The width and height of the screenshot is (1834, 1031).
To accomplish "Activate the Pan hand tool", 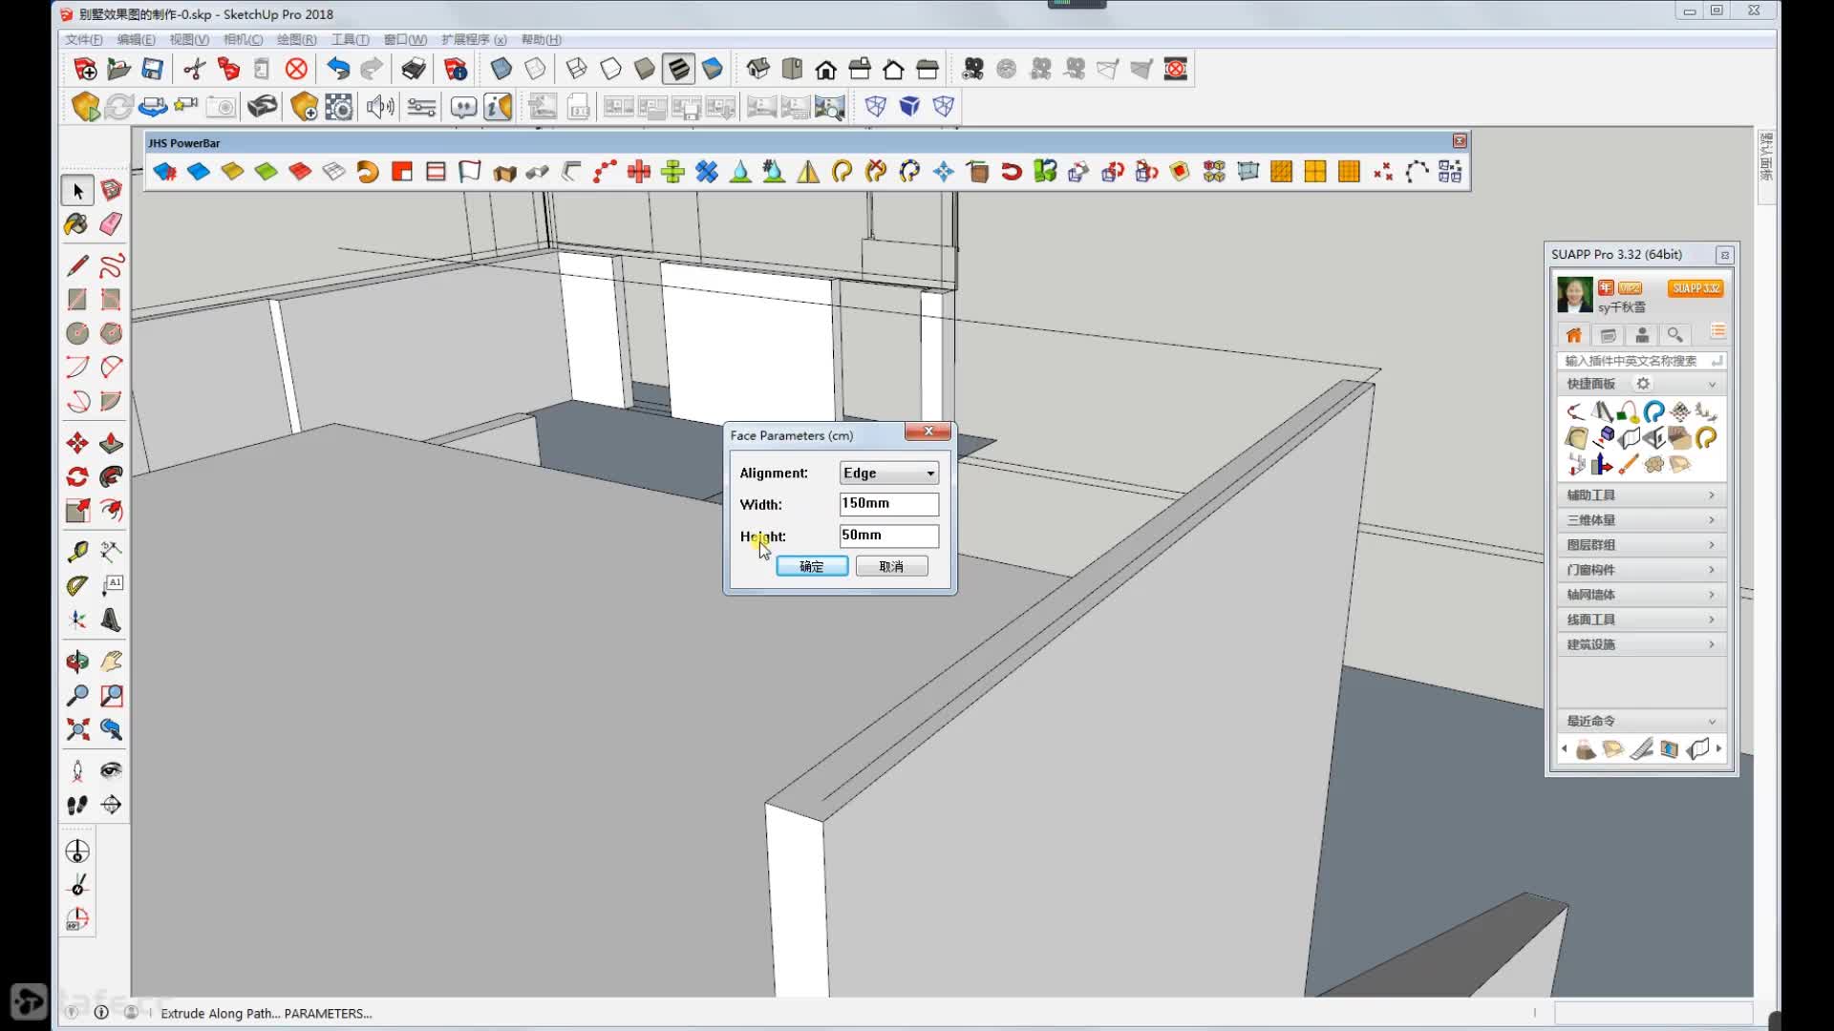I will (111, 661).
